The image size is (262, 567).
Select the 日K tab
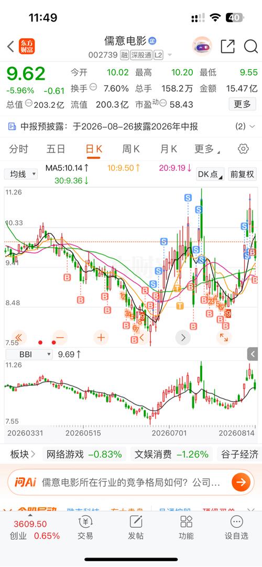click(x=94, y=149)
